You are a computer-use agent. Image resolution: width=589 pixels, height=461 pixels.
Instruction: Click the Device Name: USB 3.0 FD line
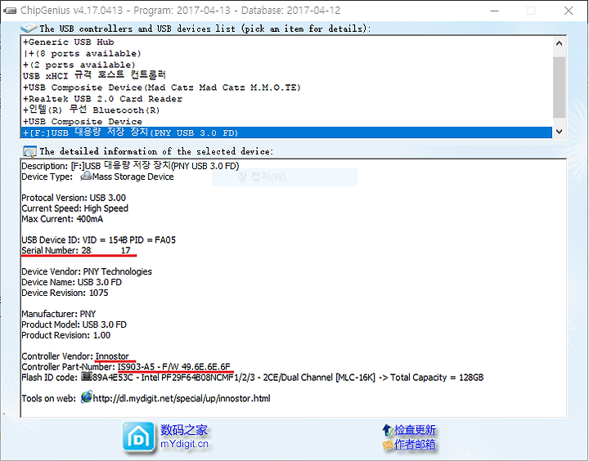click(x=71, y=282)
